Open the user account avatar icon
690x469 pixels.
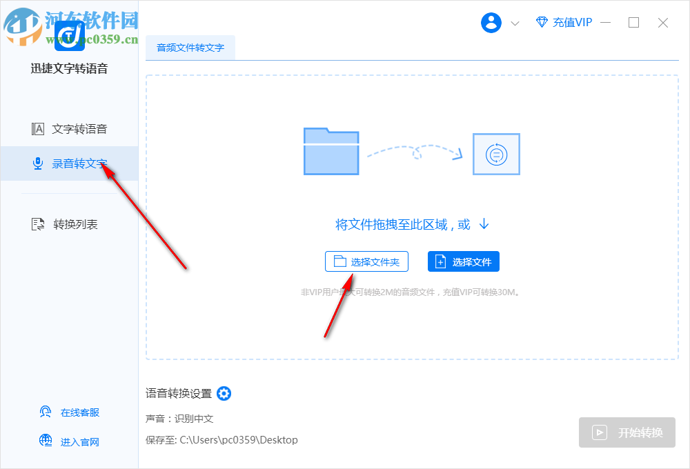click(491, 22)
